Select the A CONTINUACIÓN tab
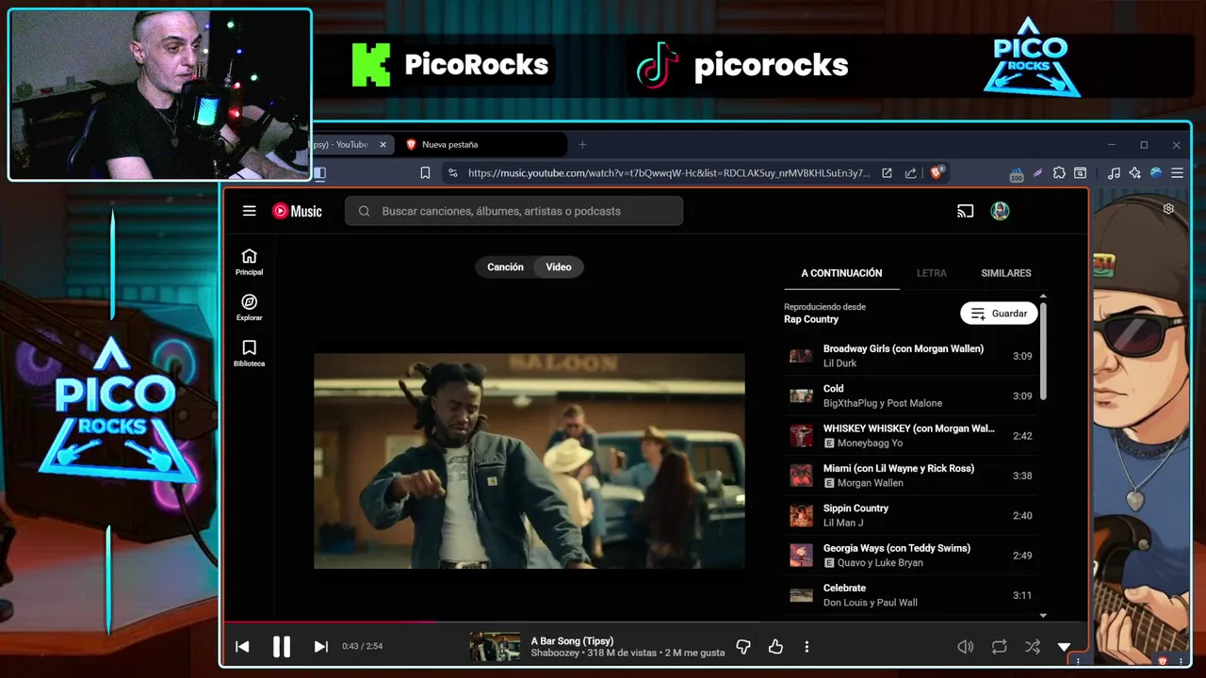The height and width of the screenshot is (678, 1206). [841, 273]
